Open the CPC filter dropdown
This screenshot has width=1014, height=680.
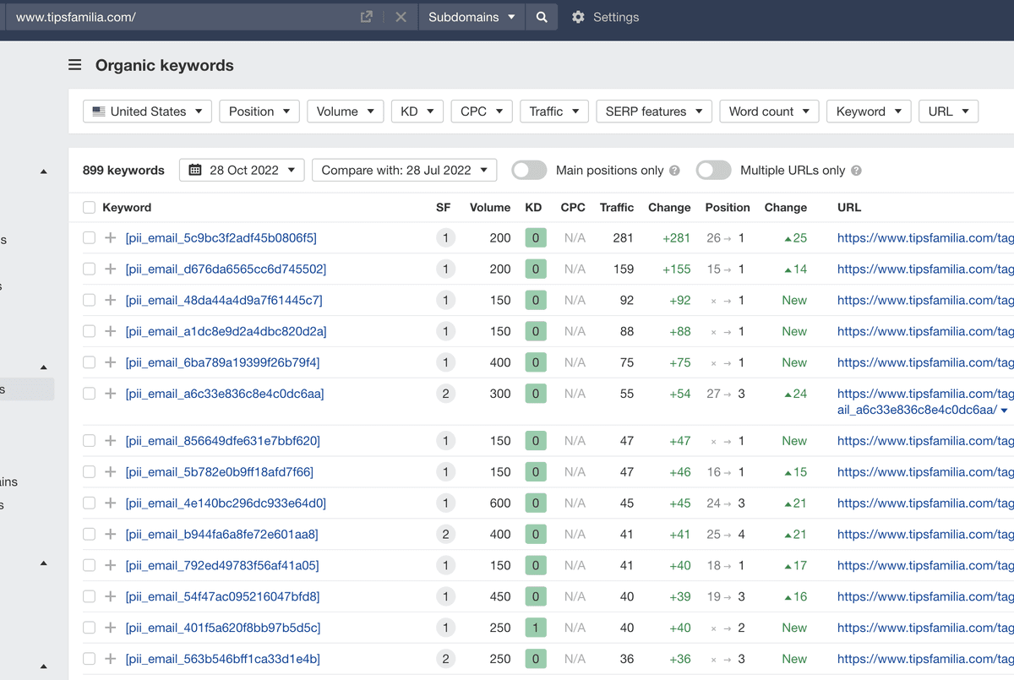(x=482, y=112)
